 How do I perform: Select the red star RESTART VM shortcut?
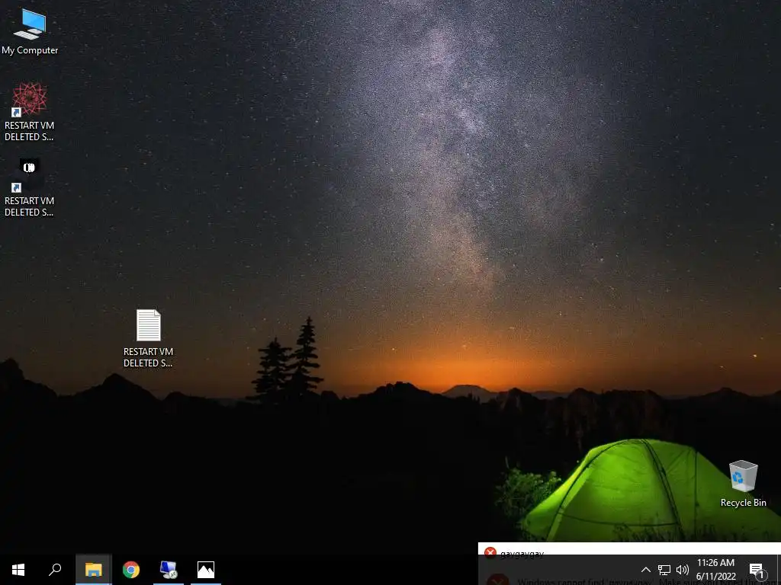pos(30,113)
